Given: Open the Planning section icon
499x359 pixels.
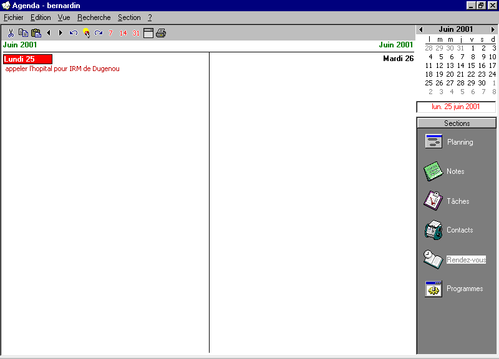Looking at the screenshot, I should [434, 141].
